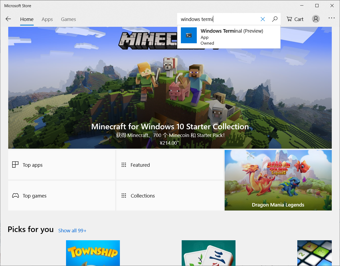
Task: Minimize the Microsoft Store window
Action: 302,6
